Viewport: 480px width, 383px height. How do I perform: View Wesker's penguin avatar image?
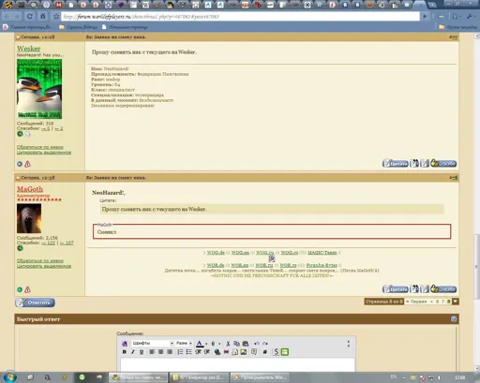39,89
